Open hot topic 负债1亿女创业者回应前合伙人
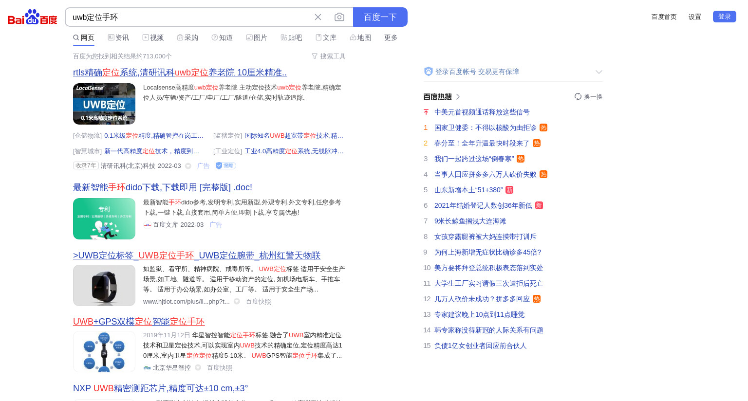Screen dimensions: 748x401 [x=481, y=346]
